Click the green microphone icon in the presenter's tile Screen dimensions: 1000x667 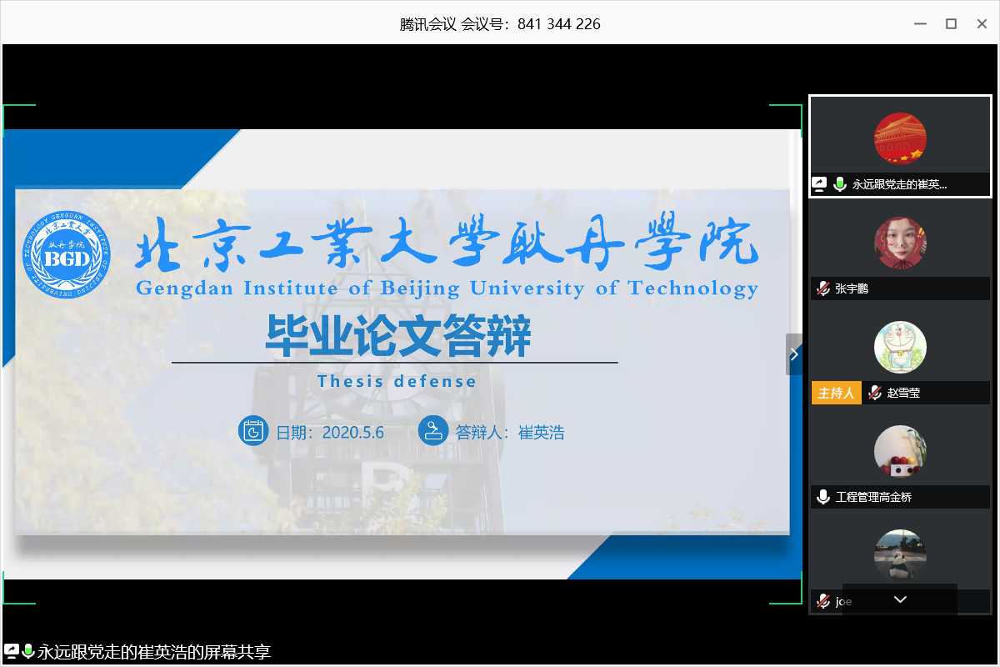pyautogui.click(x=840, y=184)
